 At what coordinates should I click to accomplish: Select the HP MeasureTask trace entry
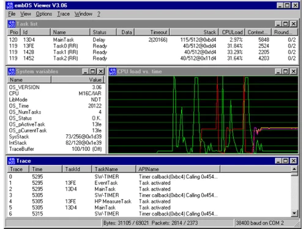149,202
